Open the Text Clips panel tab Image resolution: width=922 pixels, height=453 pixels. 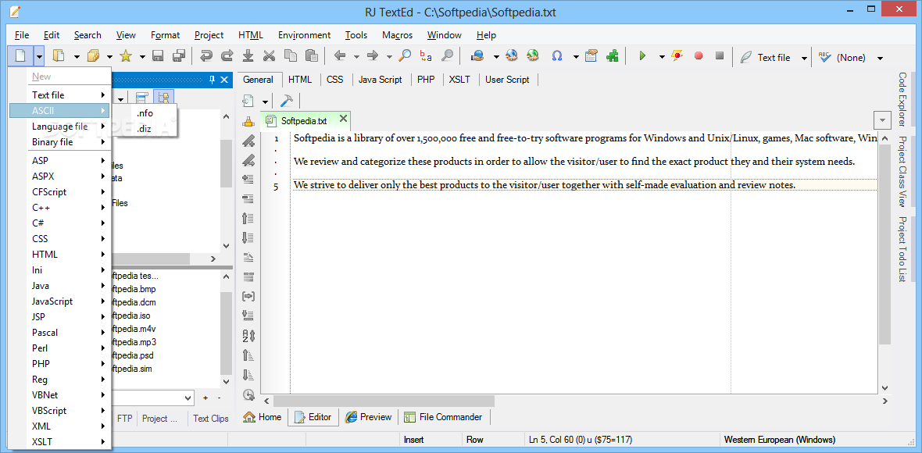pos(210,419)
